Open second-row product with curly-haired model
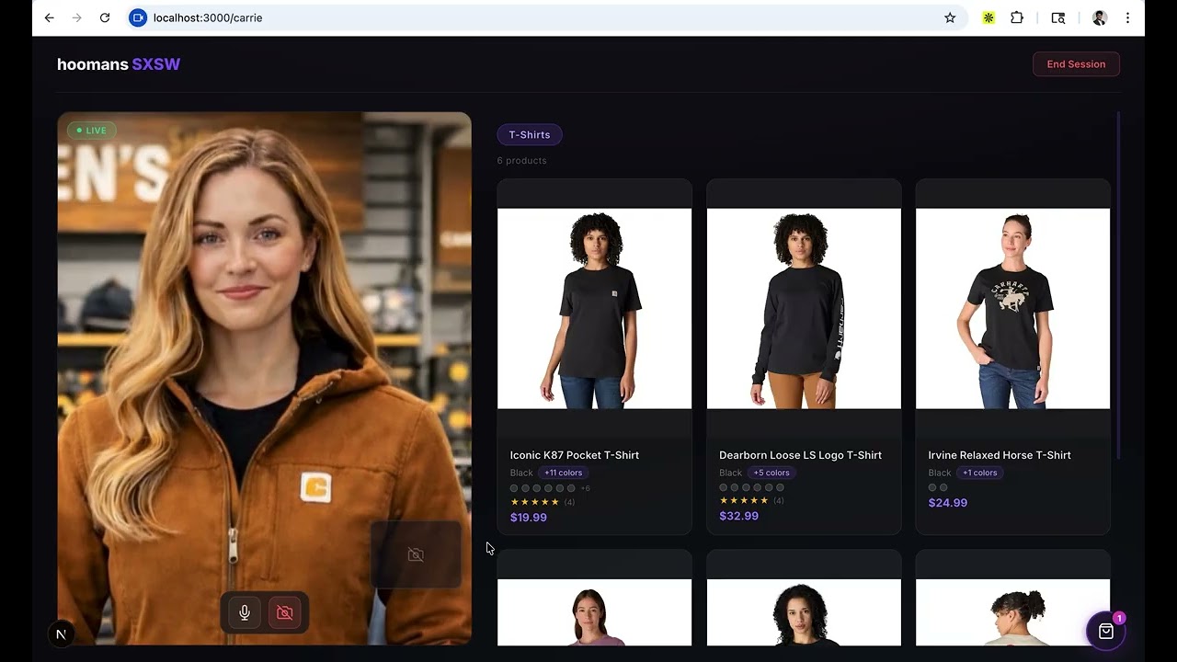Viewport: 1177px width, 662px height. [x=804, y=612]
